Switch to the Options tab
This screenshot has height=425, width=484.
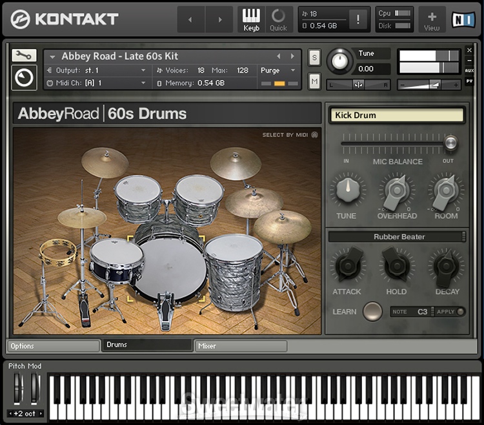[54, 346]
